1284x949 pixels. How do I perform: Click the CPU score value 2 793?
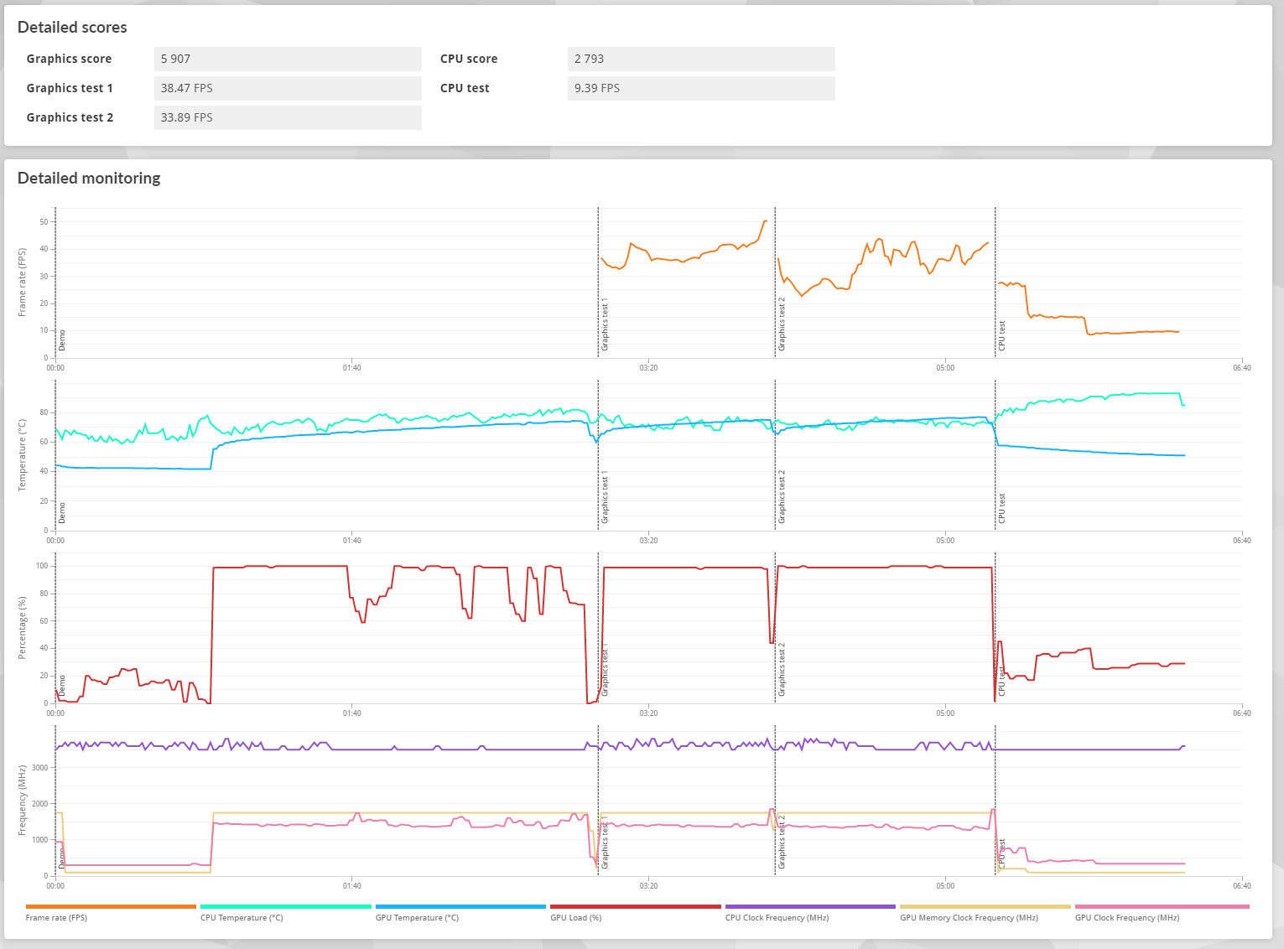point(701,59)
